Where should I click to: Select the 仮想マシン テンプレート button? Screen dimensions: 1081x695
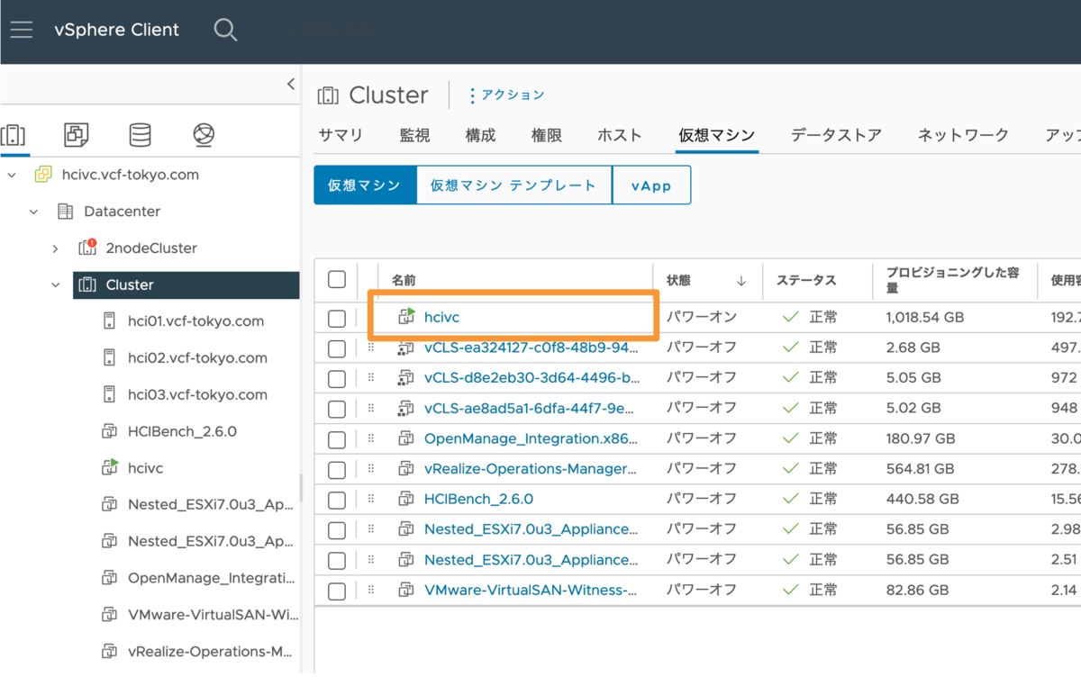pyautogui.click(x=513, y=185)
